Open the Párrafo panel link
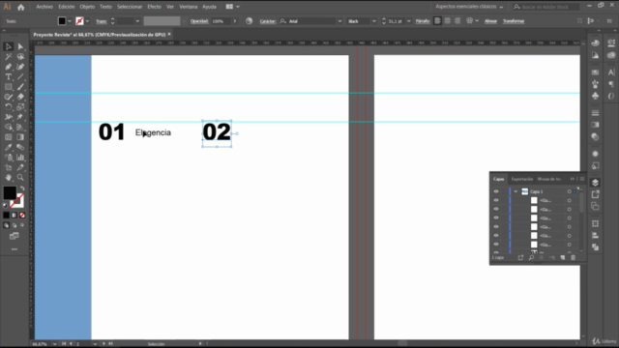Viewport: 619px width, 348px height. tap(423, 21)
